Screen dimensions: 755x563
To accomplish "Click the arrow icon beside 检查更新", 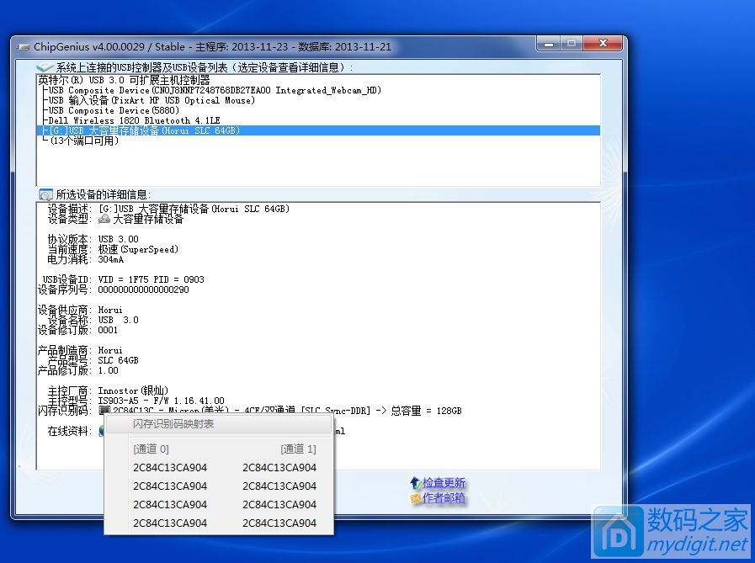I will pyautogui.click(x=416, y=482).
